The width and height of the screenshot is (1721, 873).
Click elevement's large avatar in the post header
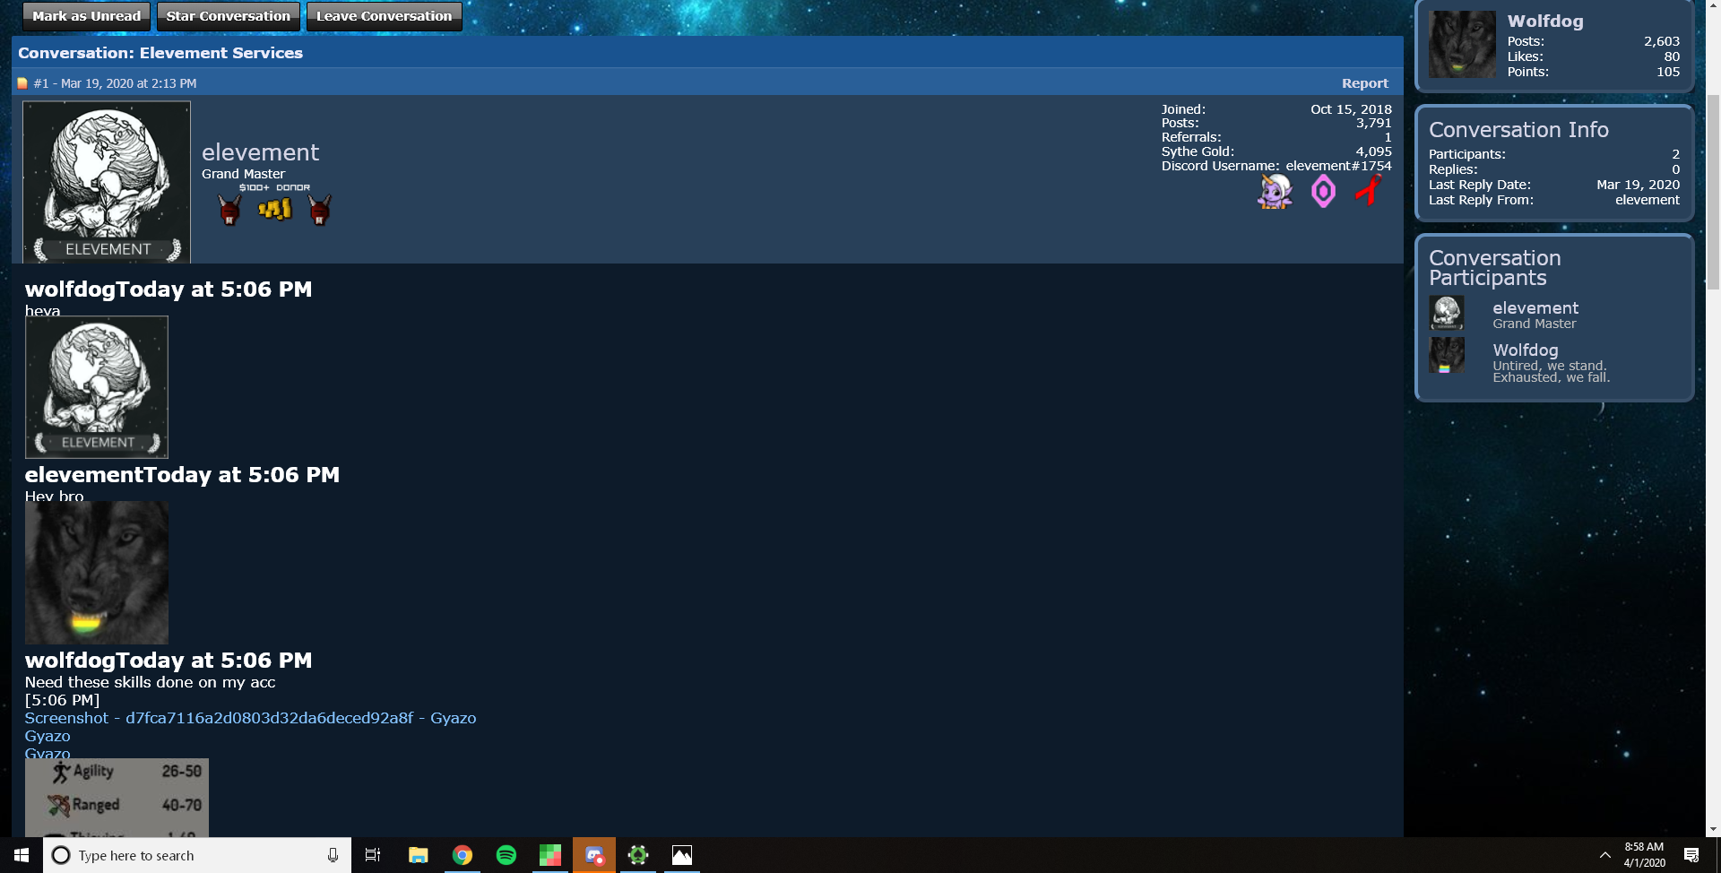[x=107, y=182]
